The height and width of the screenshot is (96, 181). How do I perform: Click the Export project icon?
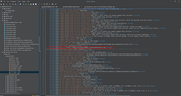click(x=10, y=4)
